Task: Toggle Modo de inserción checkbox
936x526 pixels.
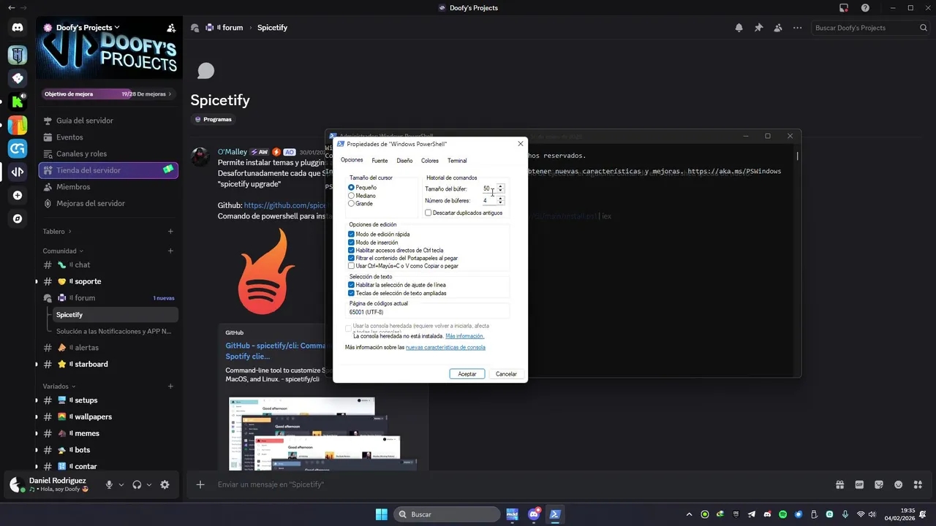Action: [x=373, y=243]
